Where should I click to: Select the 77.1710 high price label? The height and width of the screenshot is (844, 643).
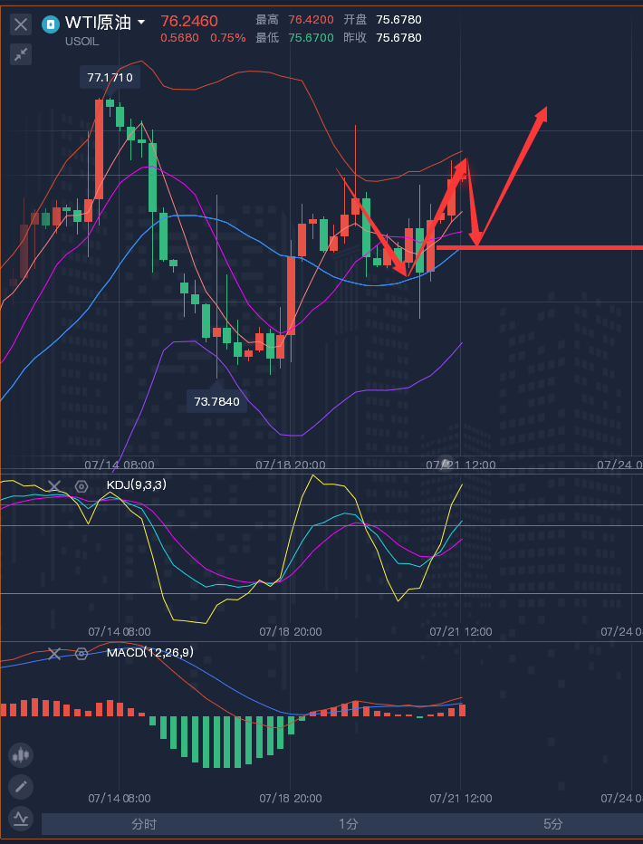110,78
